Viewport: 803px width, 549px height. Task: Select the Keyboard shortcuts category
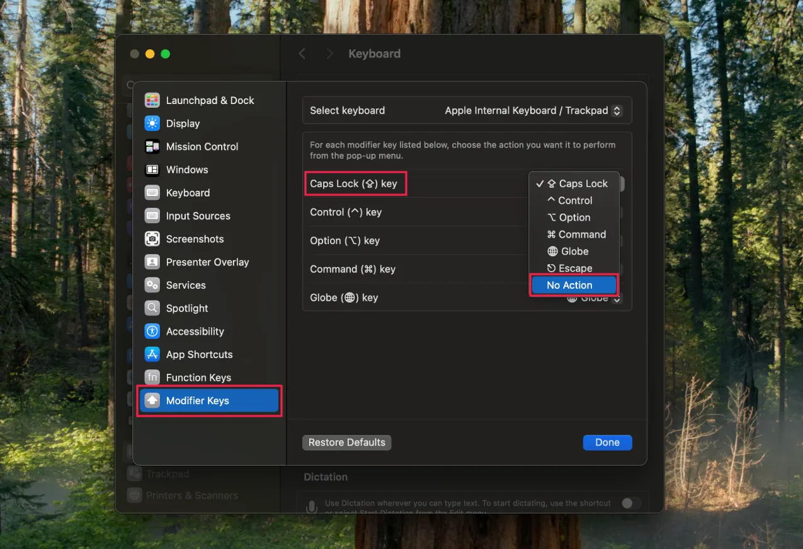[x=209, y=193]
